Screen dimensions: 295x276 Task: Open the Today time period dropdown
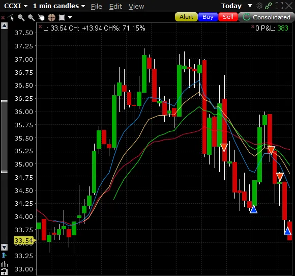(x=237, y=6)
